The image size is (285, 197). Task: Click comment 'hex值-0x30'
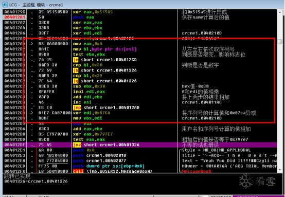click(195, 86)
